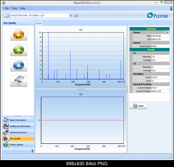Click the C1 graph title

pos(81,30)
